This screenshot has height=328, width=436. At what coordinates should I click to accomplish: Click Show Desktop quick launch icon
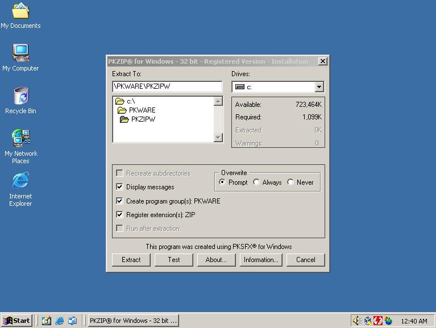(x=47, y=321)
